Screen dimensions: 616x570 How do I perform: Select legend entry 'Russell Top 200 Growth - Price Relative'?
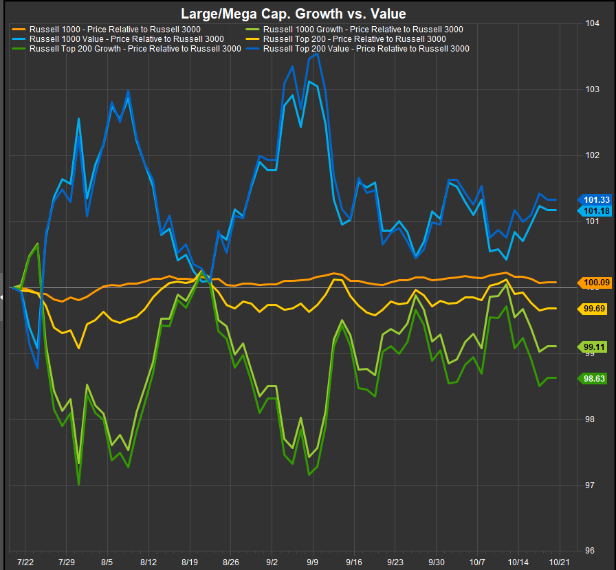pos(135,49)
